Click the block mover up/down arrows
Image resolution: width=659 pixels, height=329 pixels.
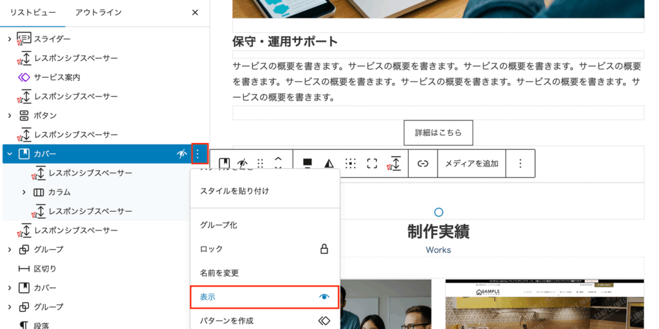(278, 164)
